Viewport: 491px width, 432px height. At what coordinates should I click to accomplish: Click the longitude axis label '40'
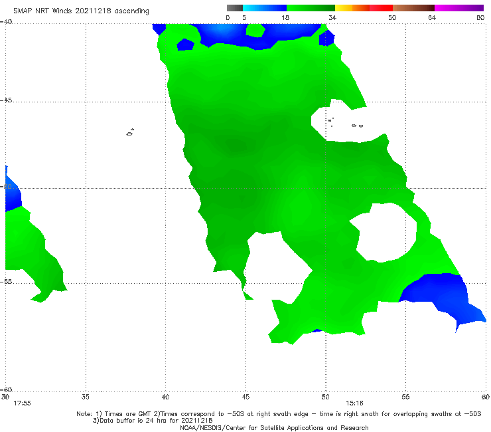[x=165, y=397]
